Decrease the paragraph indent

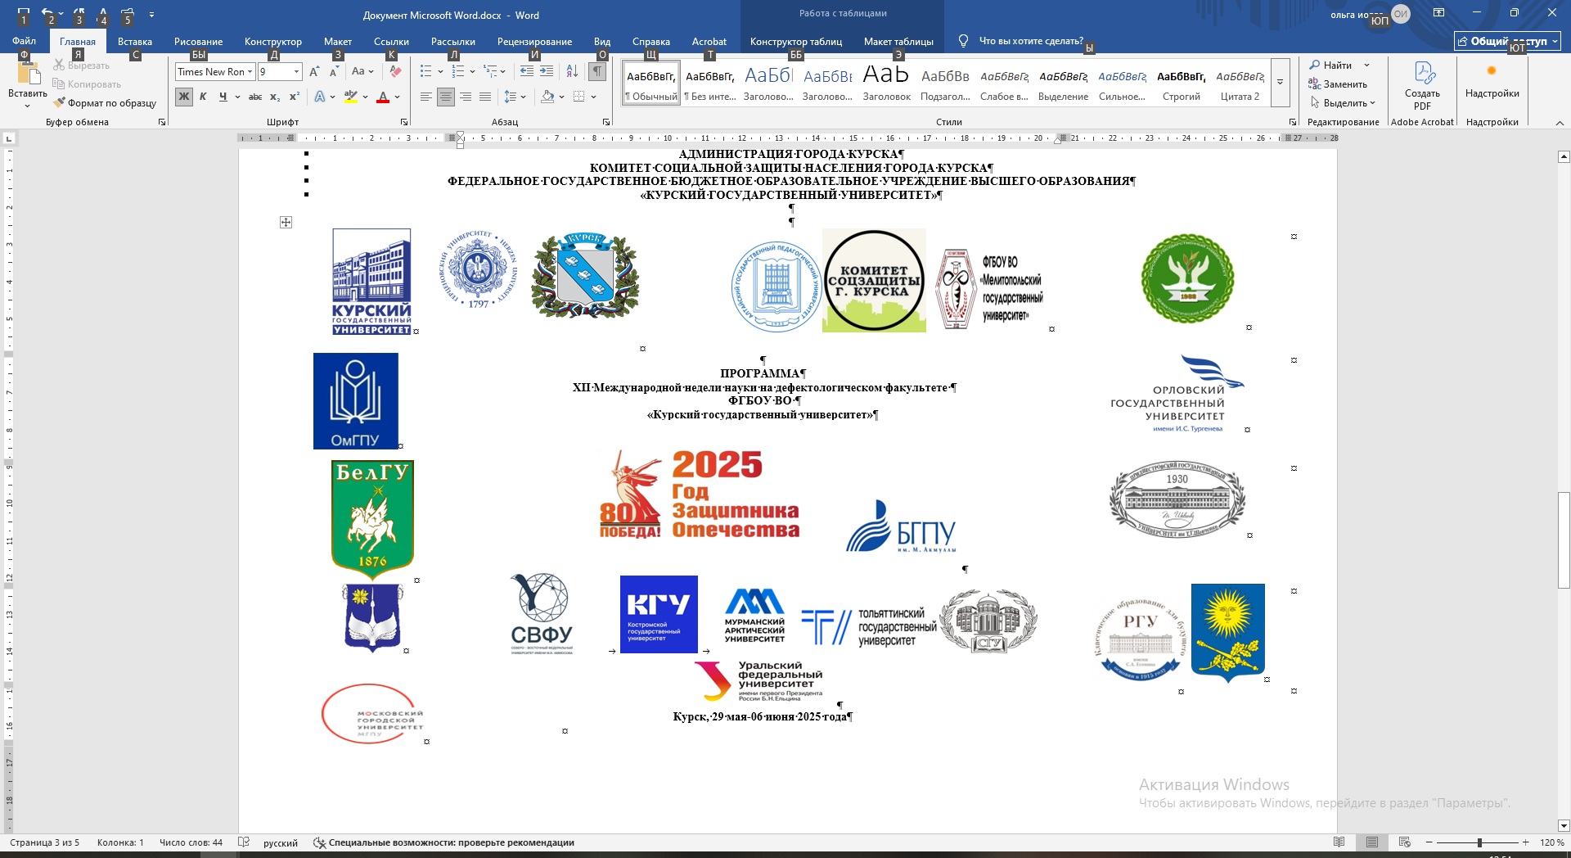(527, 72)
